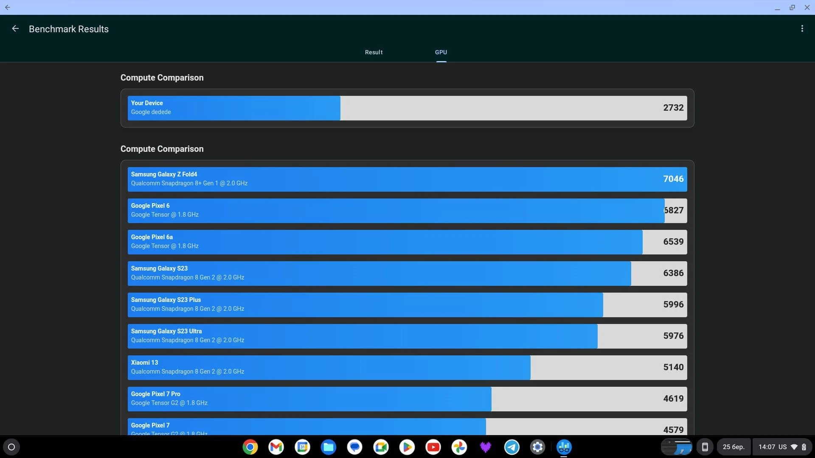Open Google Photos from the shelf
The height and width of the screenshot is (458, 815).
click(x=459, y=447)
